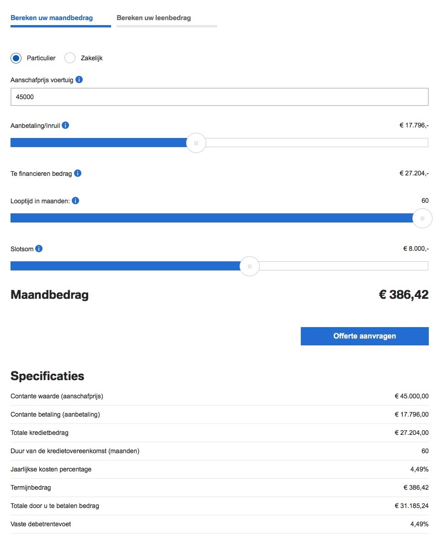Click the Specificaties heading
The image size is (448, 540).
click(48, 376)
